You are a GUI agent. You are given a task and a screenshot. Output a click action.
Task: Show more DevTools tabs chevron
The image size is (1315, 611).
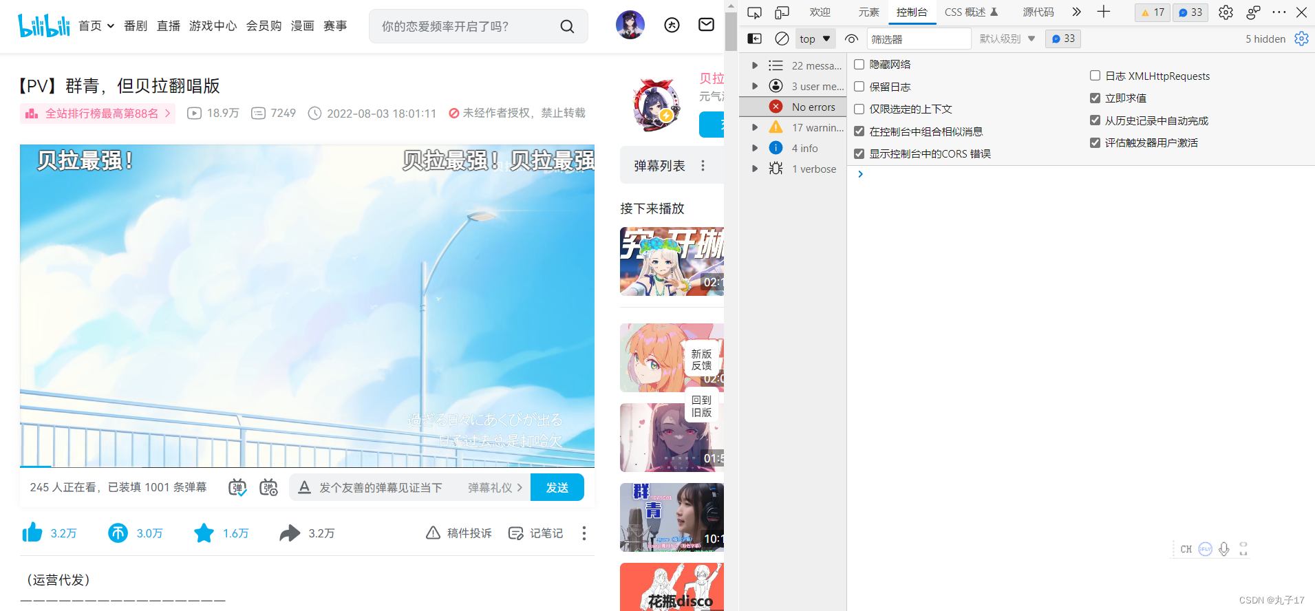coord(1077,12)
